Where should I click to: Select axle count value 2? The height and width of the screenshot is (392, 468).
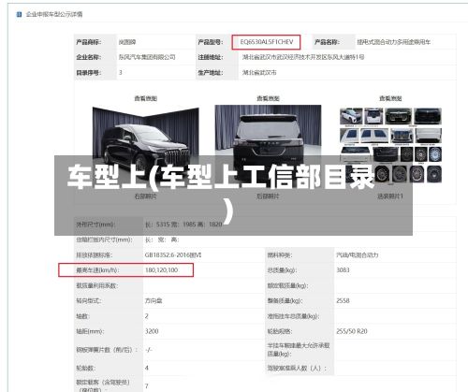(147, 316)
